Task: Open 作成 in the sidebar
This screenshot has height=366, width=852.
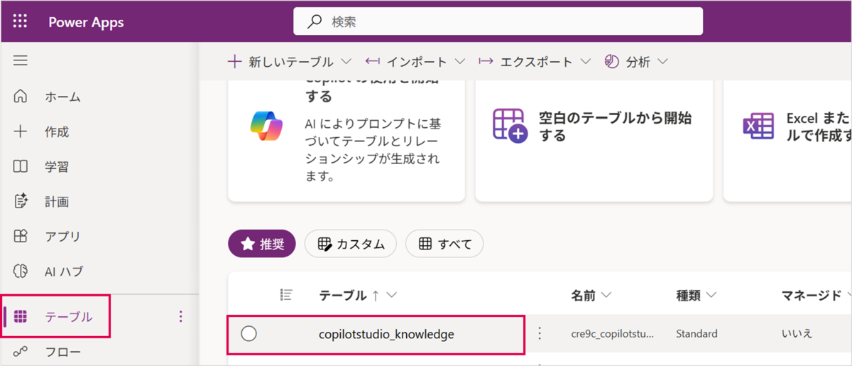Action: [57, 131]
